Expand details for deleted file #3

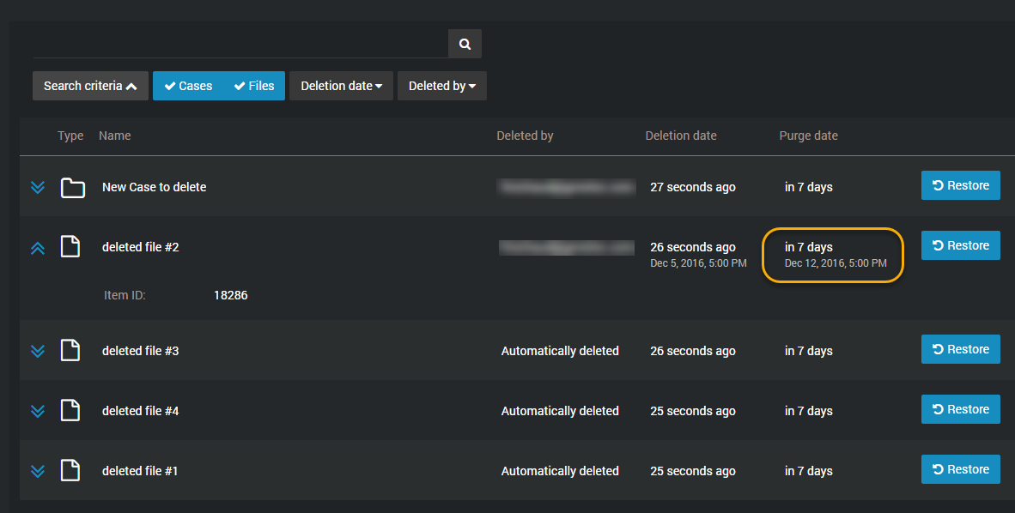click(x=38, y=351)
